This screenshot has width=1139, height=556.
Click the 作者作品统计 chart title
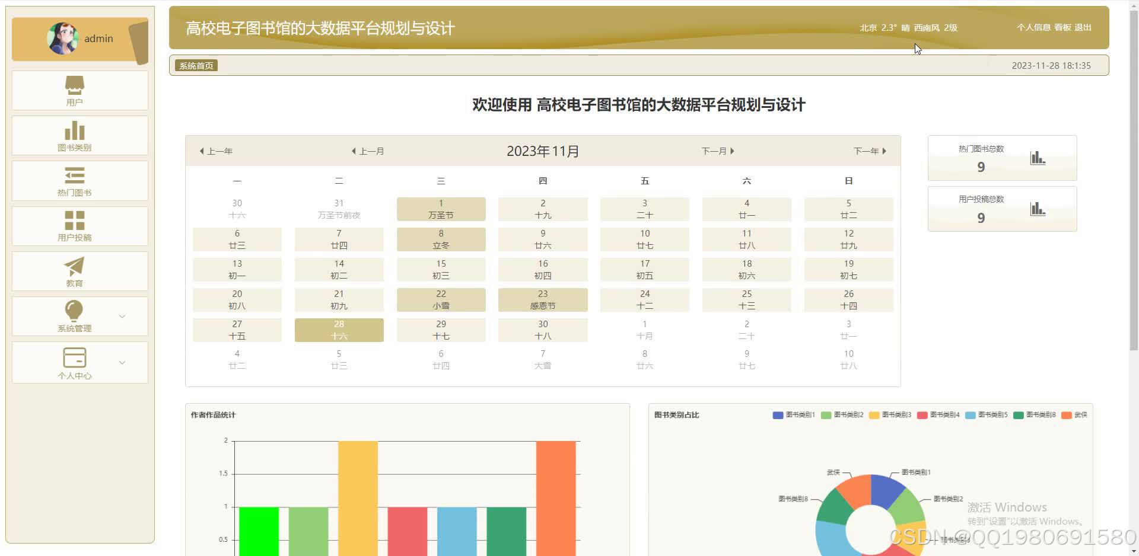point(213,415)
